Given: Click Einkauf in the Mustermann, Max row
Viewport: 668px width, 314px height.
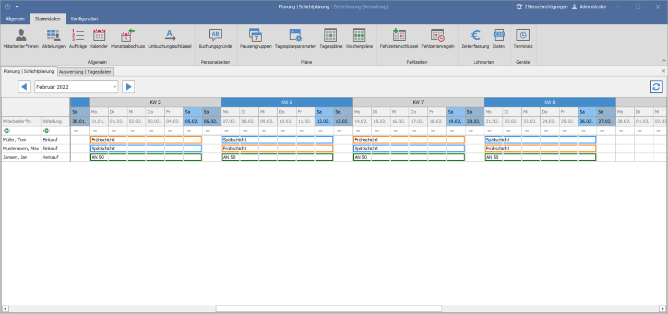Looking at the screenshot, I should [55, 149].
